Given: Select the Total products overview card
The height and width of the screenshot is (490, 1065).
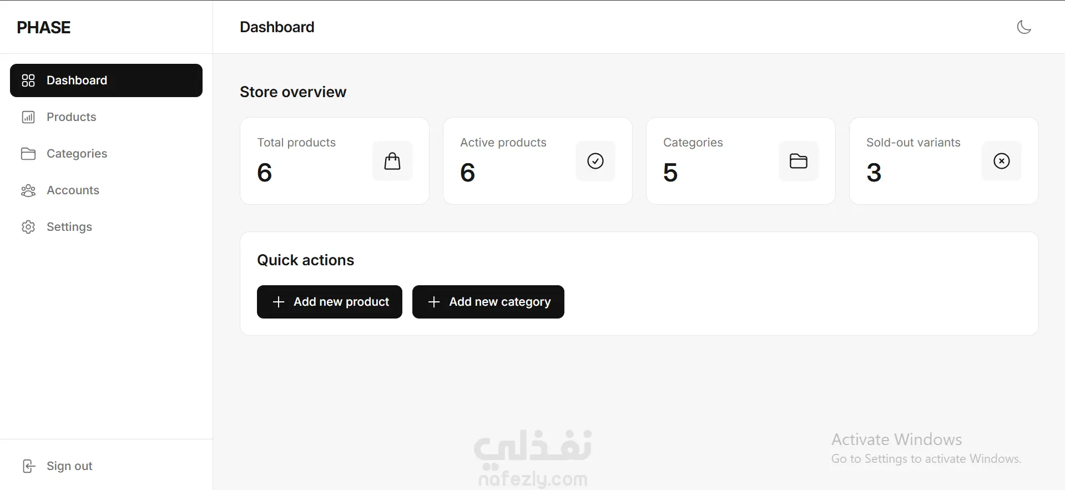Looking at the screenshot, I should [x=335, y=161].
